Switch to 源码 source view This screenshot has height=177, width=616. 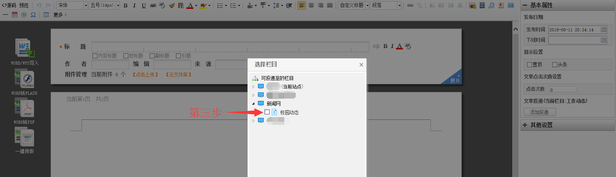point(9,5)
